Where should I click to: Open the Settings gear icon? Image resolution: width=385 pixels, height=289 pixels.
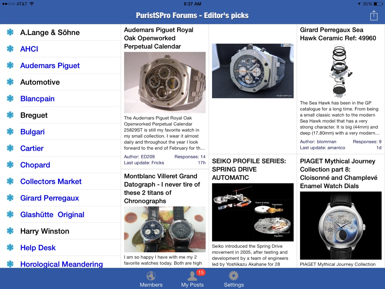pos(234,276)
